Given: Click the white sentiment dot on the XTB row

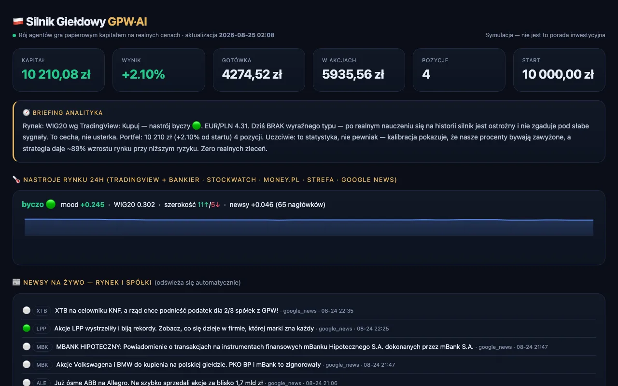Looking at the screenshot, I should (x=27, y=310).
